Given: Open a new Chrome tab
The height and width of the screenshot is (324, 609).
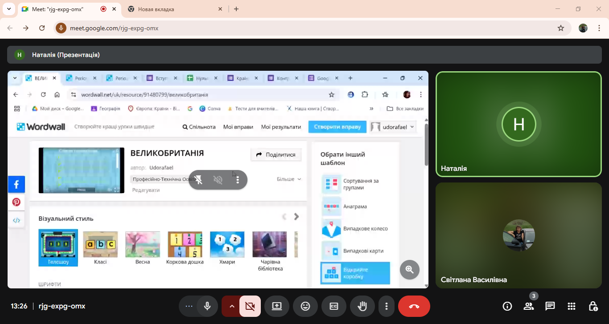Looking at the screenshot, I should tap(236, 9).
